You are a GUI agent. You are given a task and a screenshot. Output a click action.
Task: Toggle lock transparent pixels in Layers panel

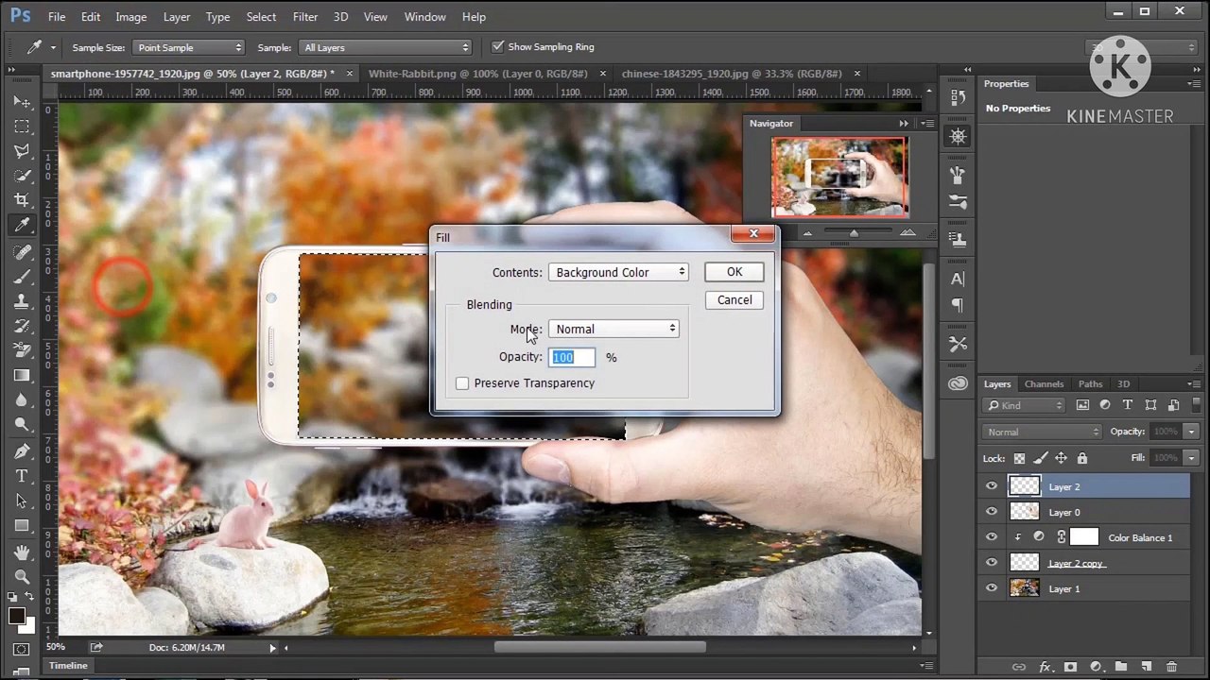pyautogui.click(x=1019, y=458)
